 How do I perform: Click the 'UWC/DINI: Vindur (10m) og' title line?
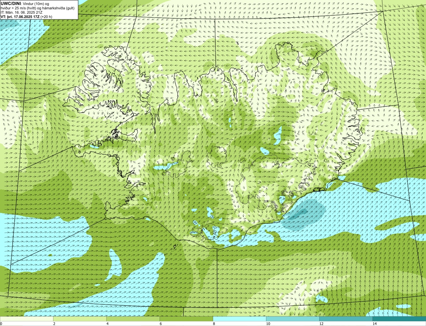(25, 3)
